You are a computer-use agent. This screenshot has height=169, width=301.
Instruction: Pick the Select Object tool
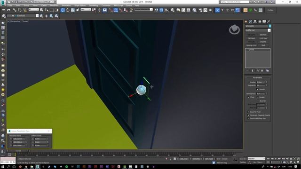41,10
